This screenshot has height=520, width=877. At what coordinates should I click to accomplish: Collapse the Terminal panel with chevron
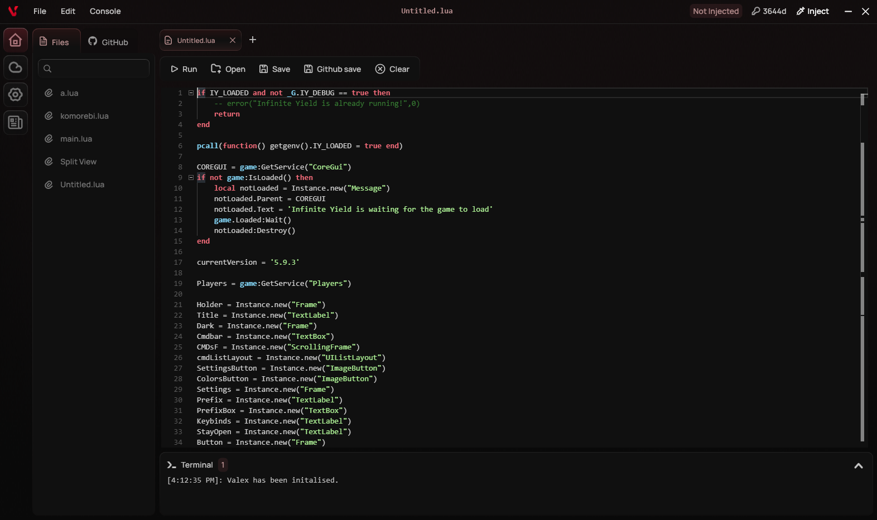(858, 466)
